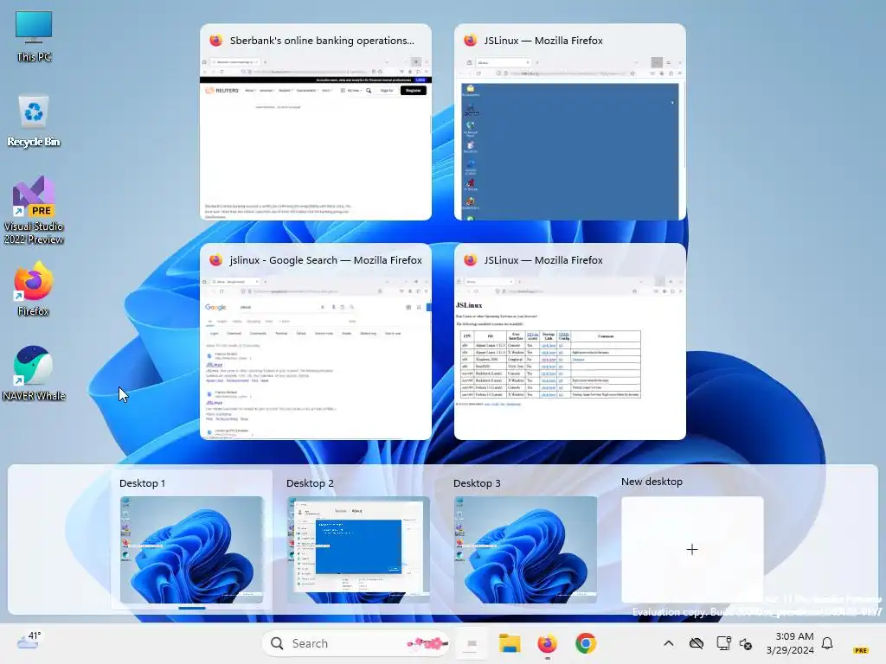Screen dimensions: 886x664
Task: Click the Firefox icon in the Sberbank window title
Action: [x=215, y=41]
